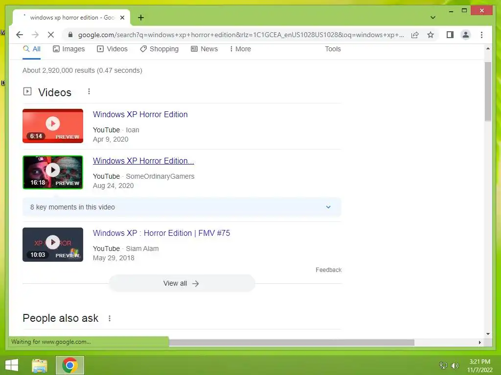This screenshot has height=375, width=501.
Task: Open search Tools
Action: pos(333,49)
